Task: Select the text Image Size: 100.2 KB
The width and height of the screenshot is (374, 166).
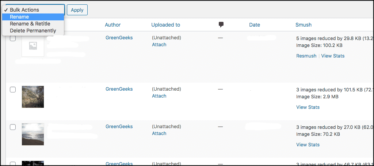Action: tap(319, 45)
